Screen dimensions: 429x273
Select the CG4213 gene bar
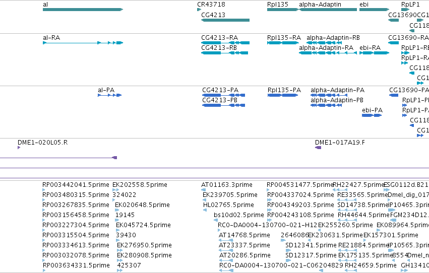pos(225,20)
